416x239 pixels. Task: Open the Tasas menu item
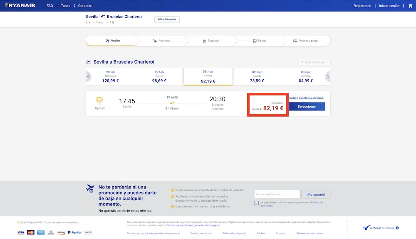pyautogui.click(x=66, y=5)
